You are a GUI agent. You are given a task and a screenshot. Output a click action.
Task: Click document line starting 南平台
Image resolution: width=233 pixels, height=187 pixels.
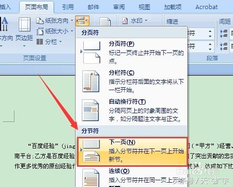pos(45,156)
